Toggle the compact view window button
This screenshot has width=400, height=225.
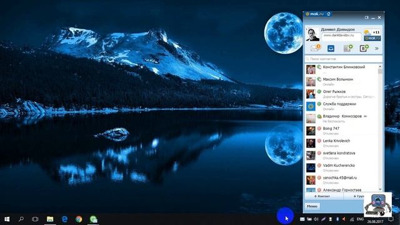tap(367, 17)
